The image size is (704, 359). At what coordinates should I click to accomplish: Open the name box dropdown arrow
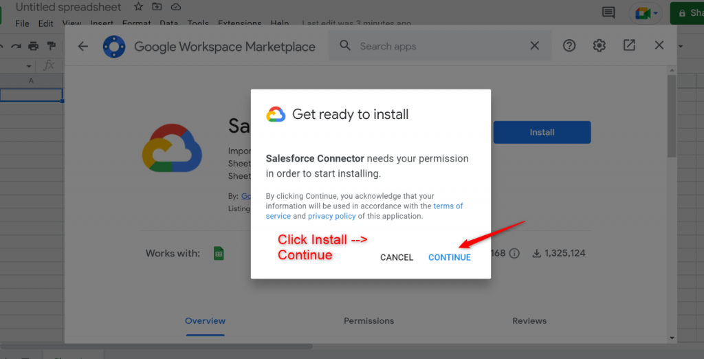coord(29,67)
